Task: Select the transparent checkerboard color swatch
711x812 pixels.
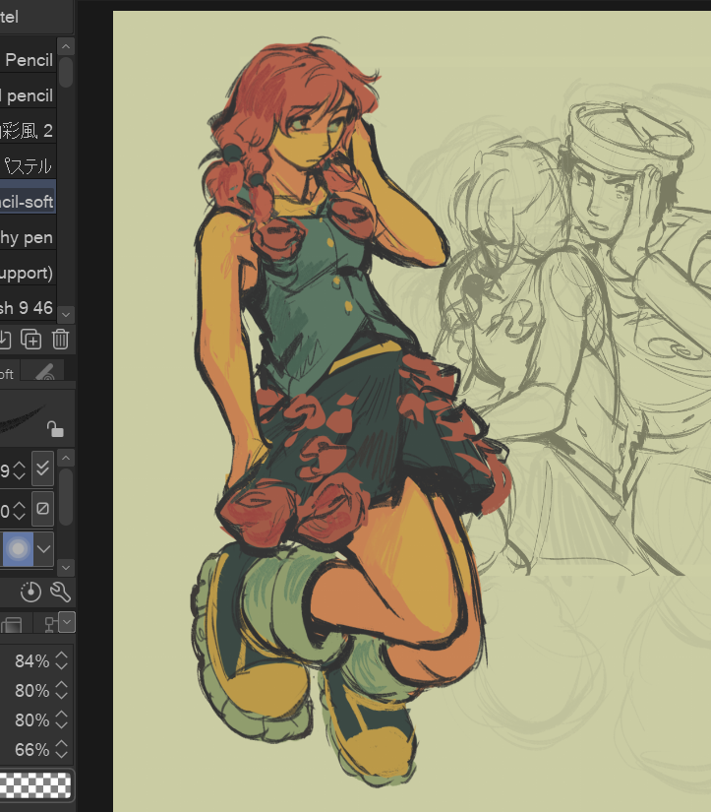Action: click(x=35, y=784)
